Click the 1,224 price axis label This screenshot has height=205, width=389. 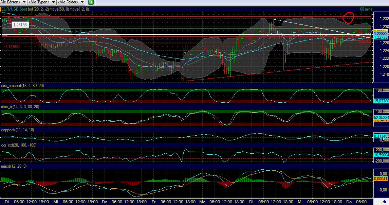click(x=384, y=50)
